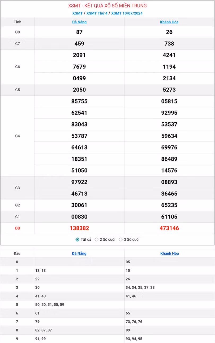
Task: Open Khánh Hòa link in results header
Action: (169, 22)
